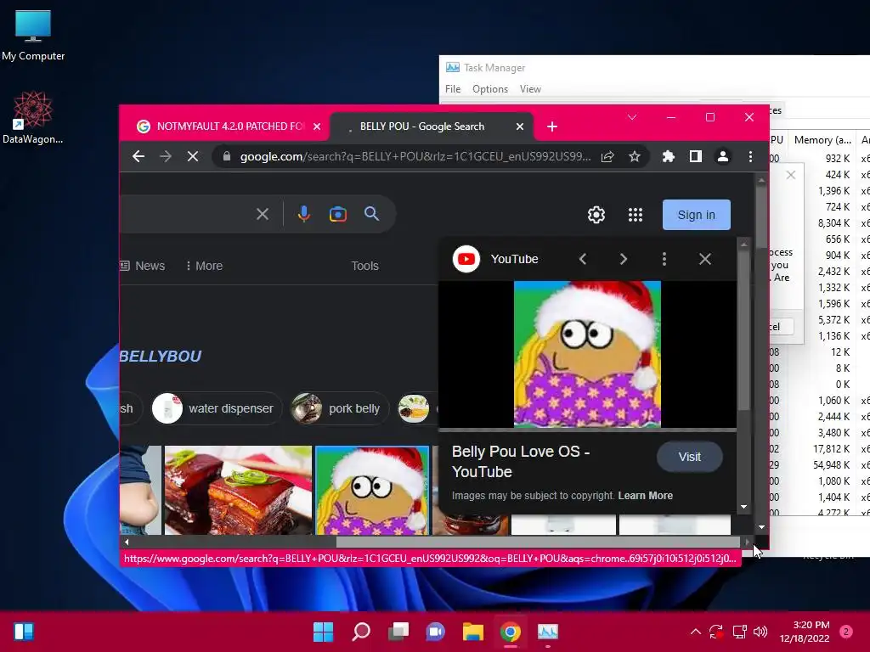Open the Tools search options
Viewport: 870px width, 652px height.
pos(365,266)
